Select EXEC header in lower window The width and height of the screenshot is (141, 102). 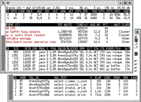click(107, 78)
